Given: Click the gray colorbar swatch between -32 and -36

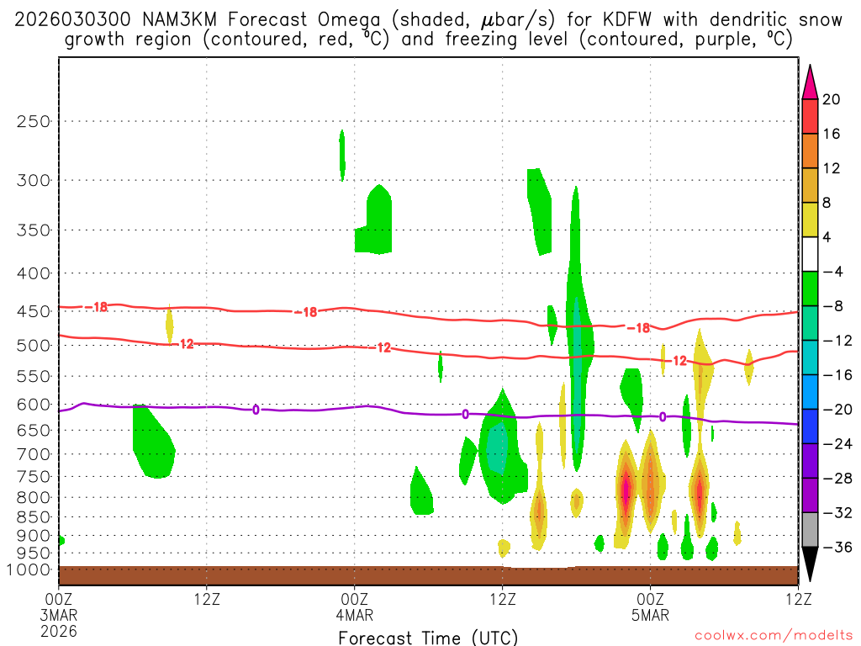Looking at the screenshot, I should tap(810, 530).
